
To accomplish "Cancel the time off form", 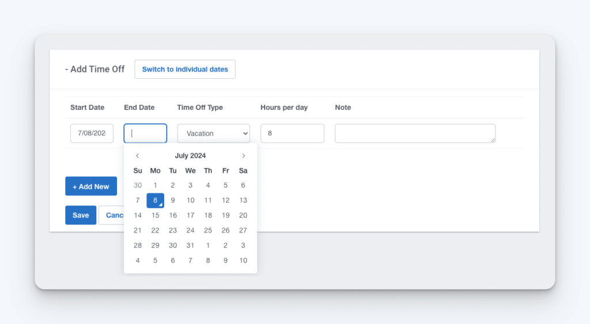I will pyautogui.click(x=111, y=215).
